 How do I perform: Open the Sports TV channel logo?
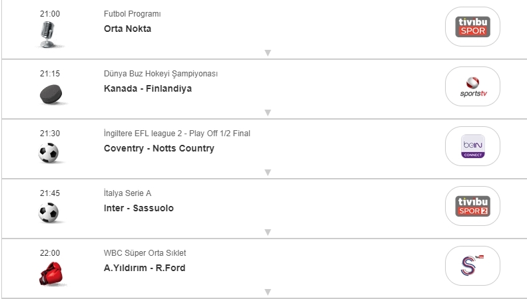pos(472,86)
